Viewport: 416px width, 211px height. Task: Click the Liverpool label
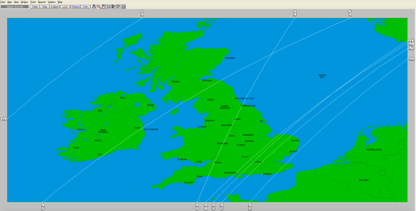pos(202,127)
